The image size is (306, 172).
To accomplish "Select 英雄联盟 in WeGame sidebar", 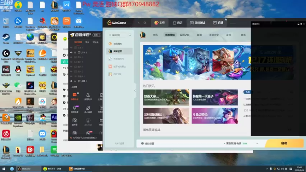I will [x=119, y=51].
